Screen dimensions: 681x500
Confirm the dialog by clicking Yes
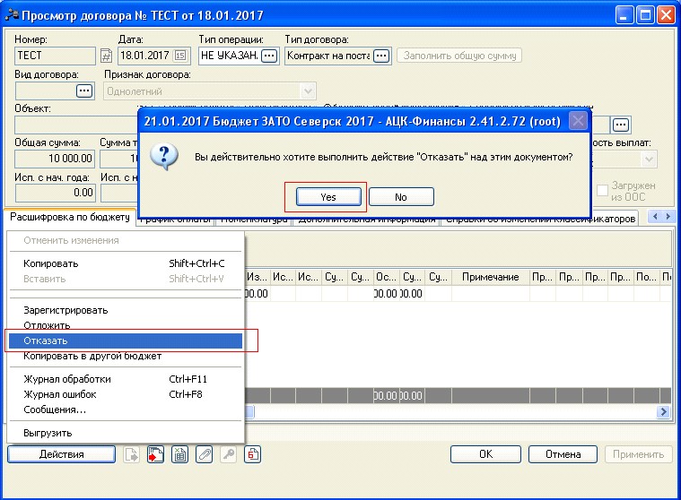tap(328, 196)
